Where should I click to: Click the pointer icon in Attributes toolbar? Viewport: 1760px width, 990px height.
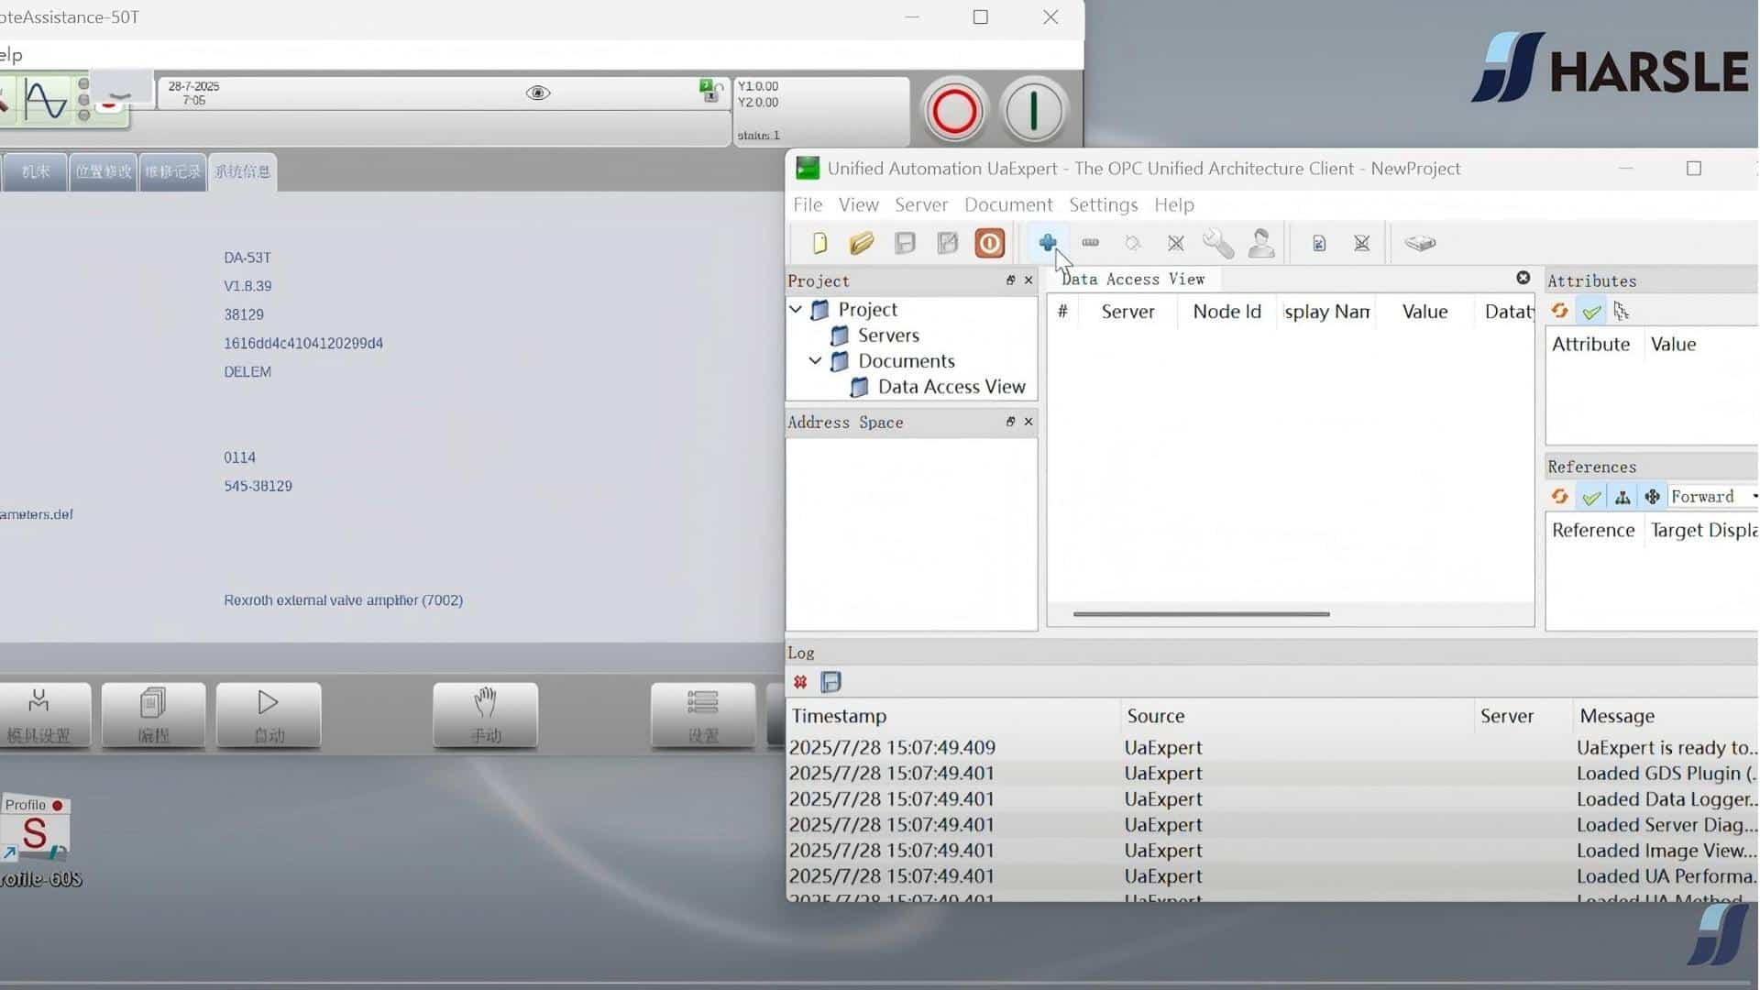(x=1622, y=312)
